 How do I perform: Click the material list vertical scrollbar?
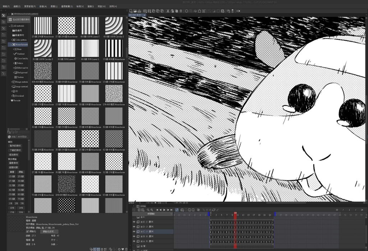(127, 53)
